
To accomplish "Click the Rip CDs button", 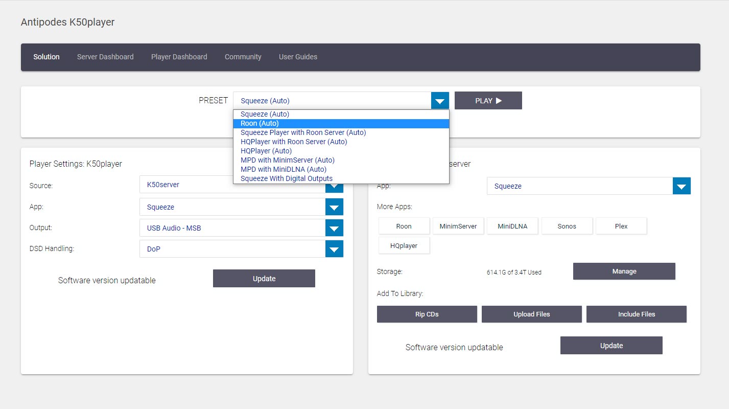I will (x=427, y=314).
